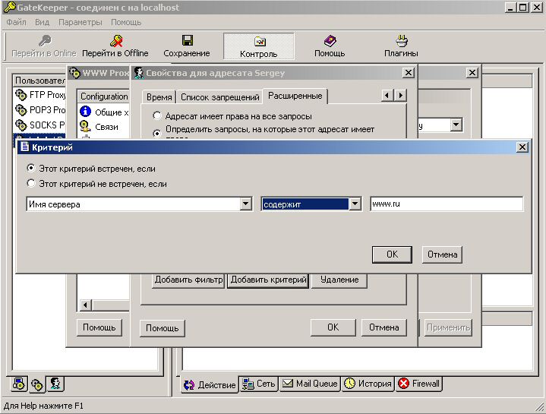Click the Mail Queue envelope icon
This screenshot has height=414, width=546.
288,384
